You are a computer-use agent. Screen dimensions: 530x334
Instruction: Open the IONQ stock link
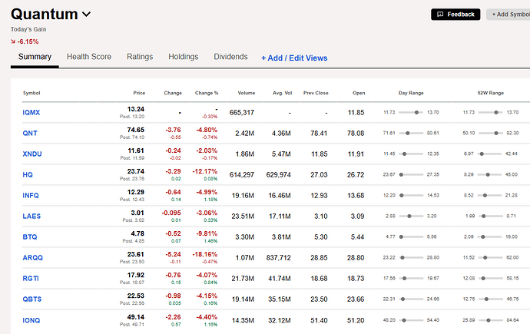coord(31,320)
